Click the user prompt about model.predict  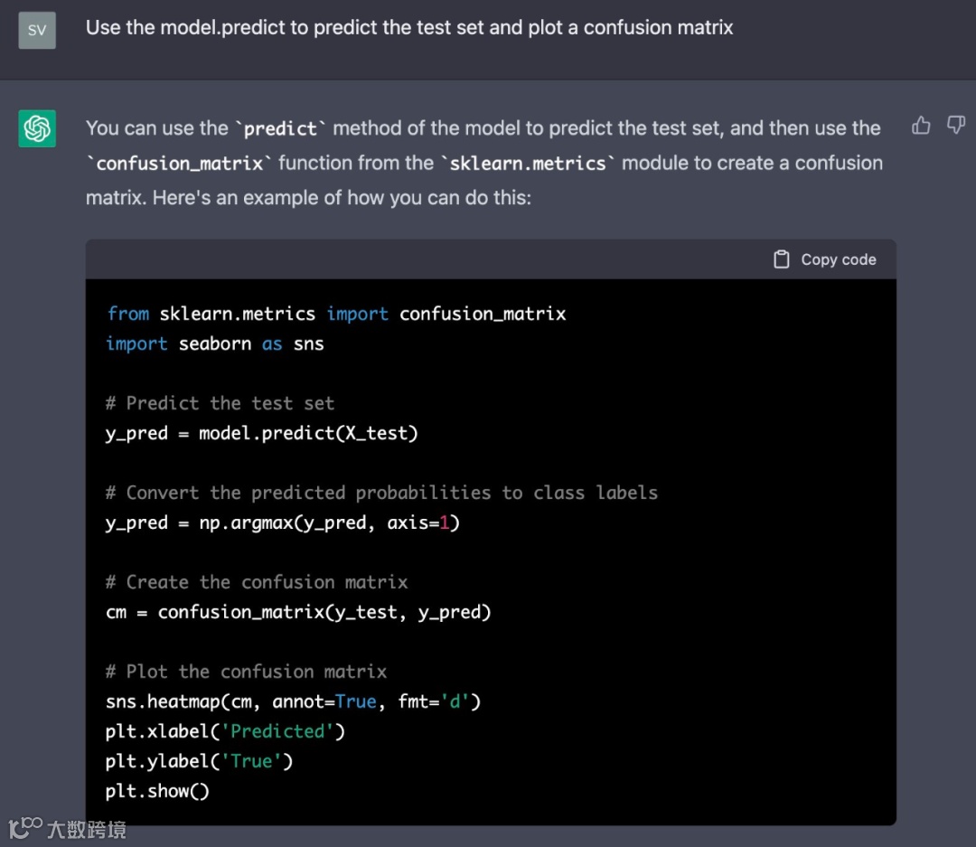409,27
